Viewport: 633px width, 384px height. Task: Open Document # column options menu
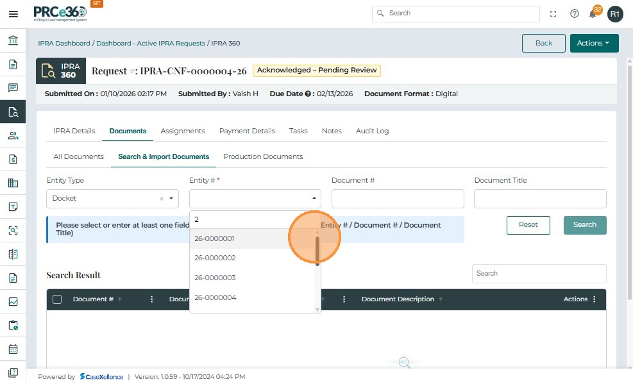(152, 299)
